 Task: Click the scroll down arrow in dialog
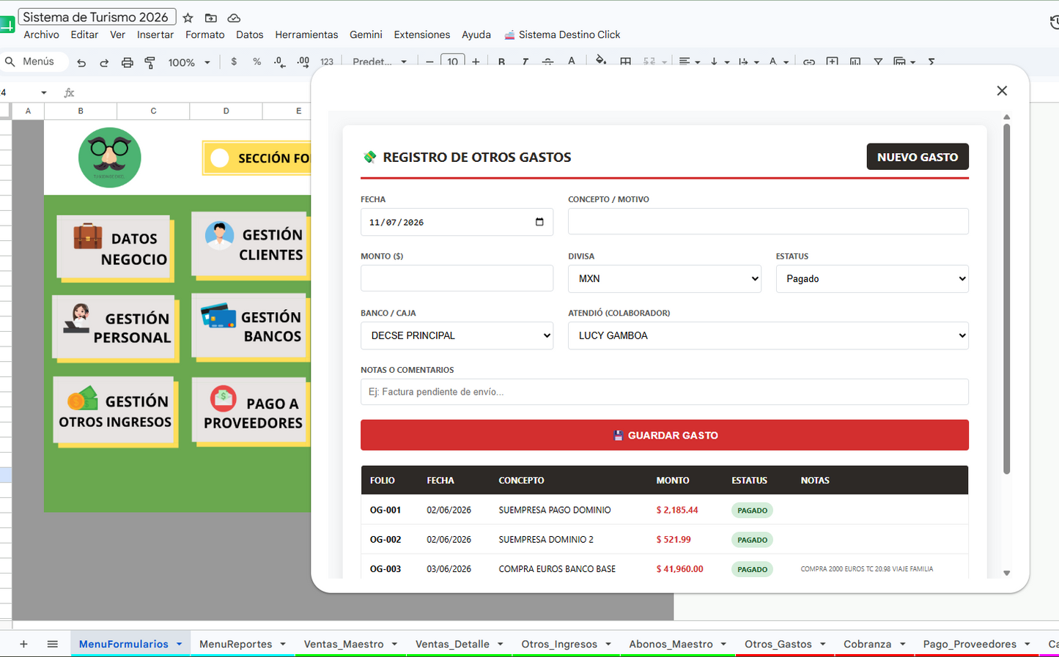(1006, 574)
